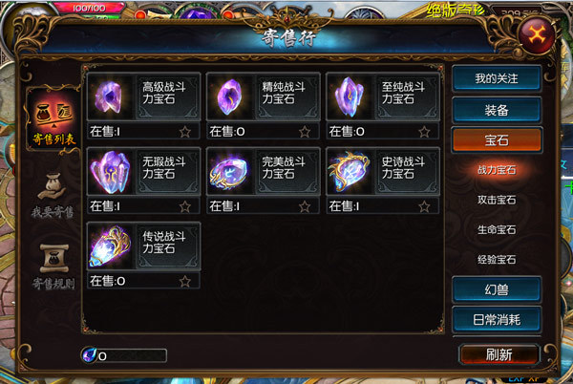The image size is (573, 384).
Task: Open the 寄售规则 scroll icon
Action: click(53, 259)
